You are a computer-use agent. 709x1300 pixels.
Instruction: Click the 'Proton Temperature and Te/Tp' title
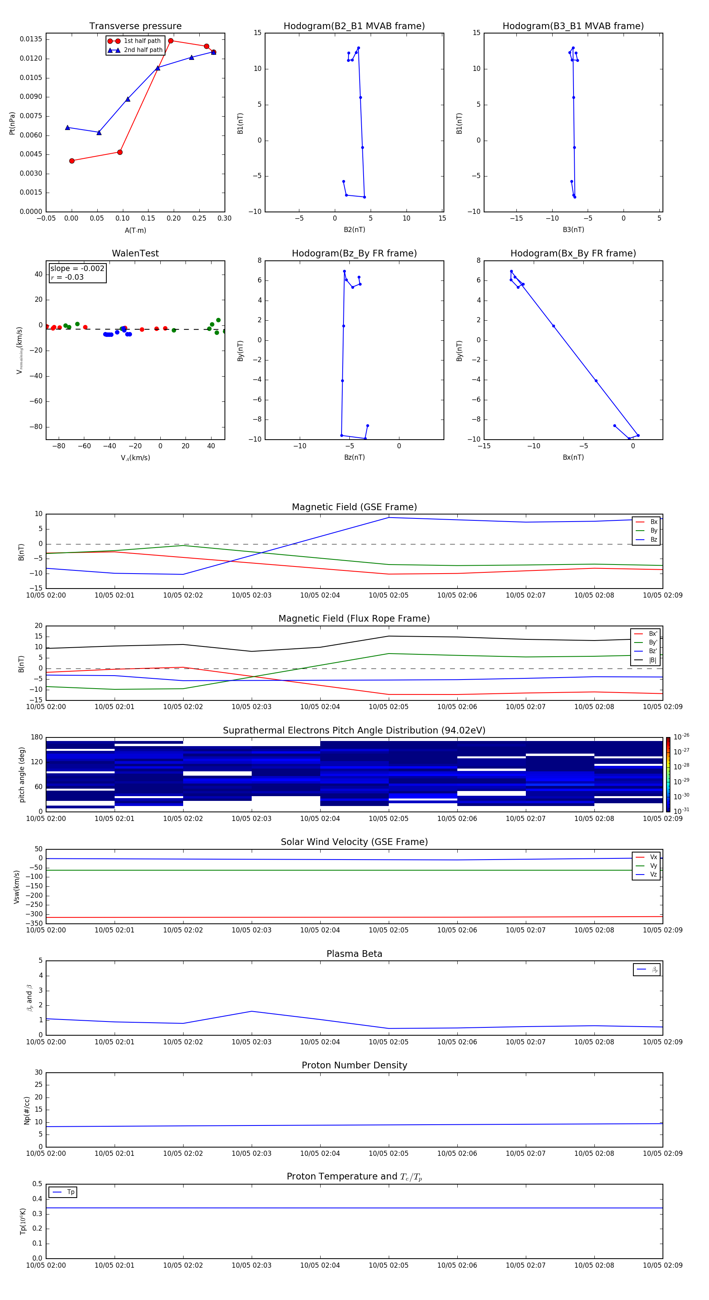tap(354, 1177)
